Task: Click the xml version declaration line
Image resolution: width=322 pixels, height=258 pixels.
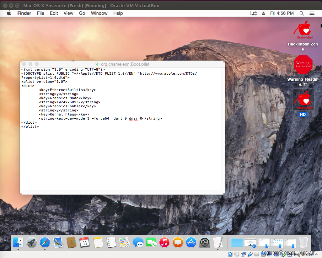Action: tap(63, 69)
